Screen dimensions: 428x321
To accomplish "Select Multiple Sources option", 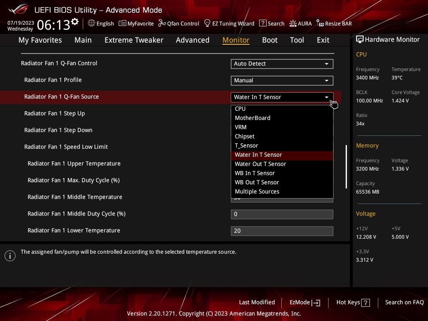I will 282,191.
